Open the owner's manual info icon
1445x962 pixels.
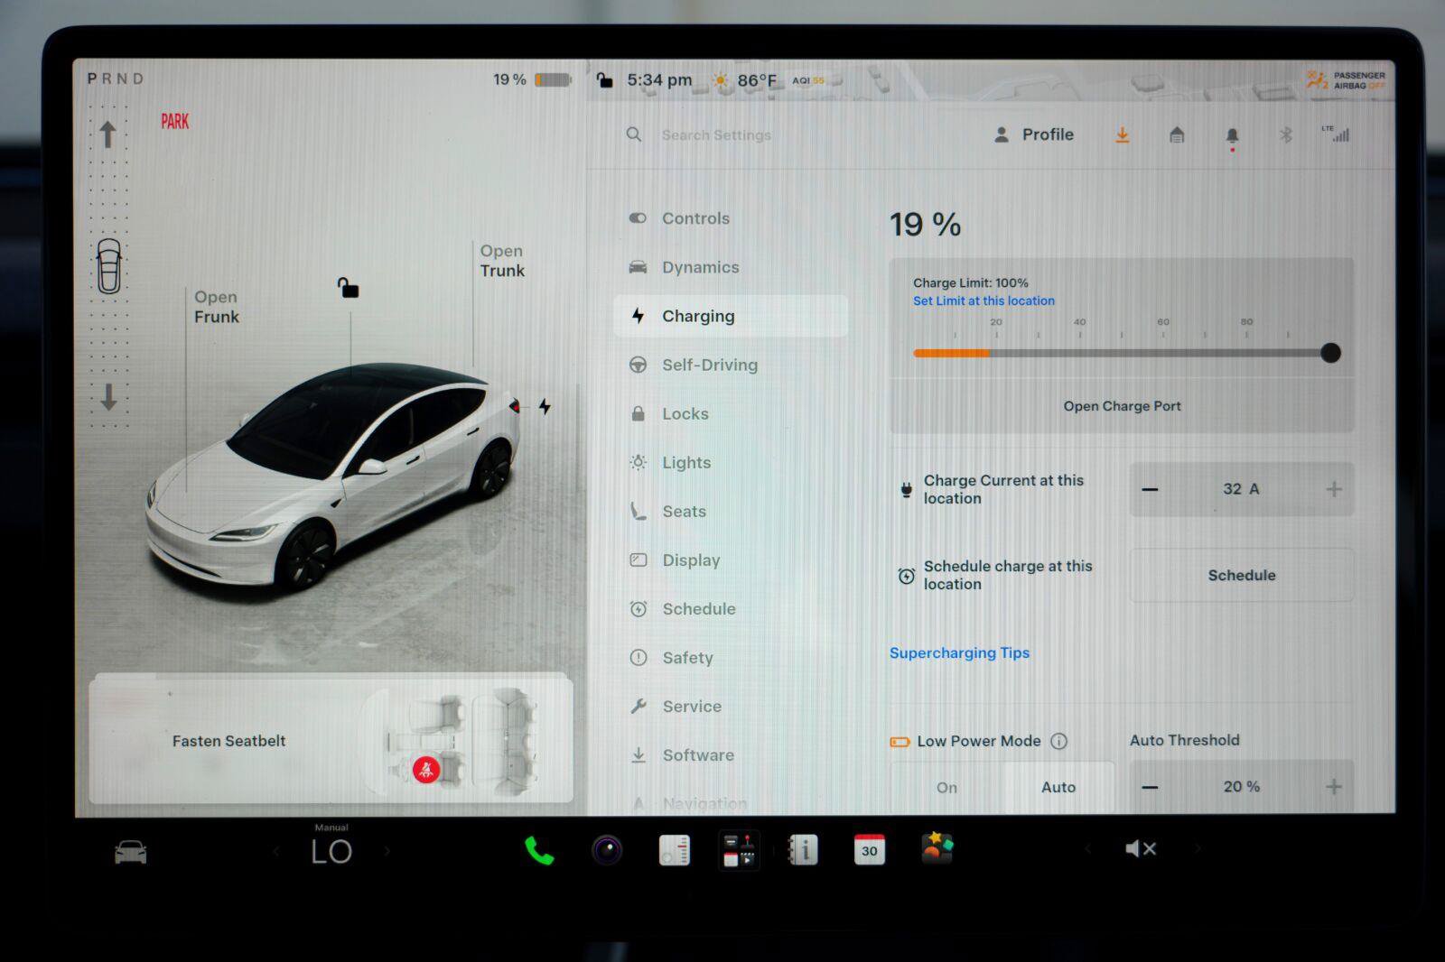pyautogui.click(x=802, y=849)
